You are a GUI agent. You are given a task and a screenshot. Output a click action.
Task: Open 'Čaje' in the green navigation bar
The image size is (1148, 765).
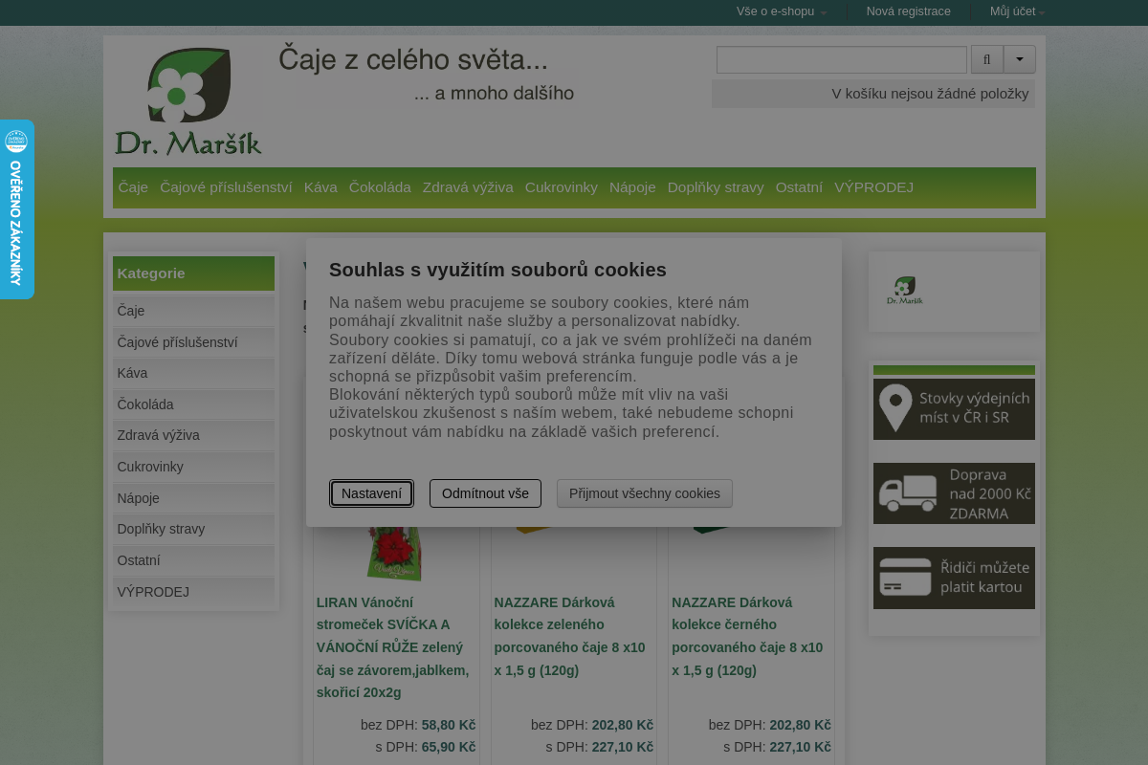(x=134, y=187)
